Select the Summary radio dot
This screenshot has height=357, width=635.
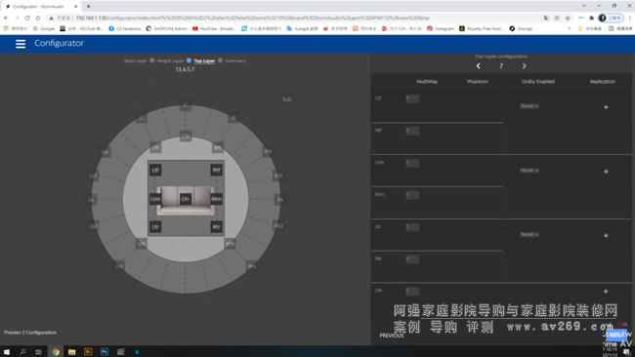[221, 60]
